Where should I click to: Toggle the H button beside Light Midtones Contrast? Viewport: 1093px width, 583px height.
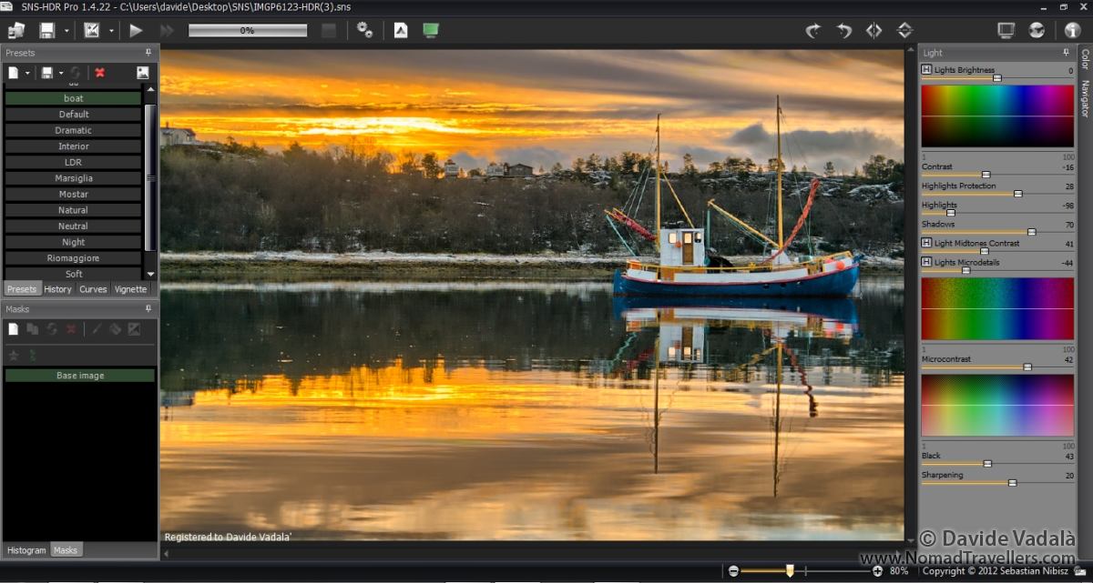[x=926, y=243]
